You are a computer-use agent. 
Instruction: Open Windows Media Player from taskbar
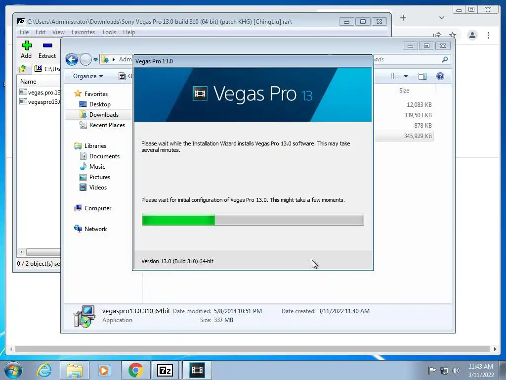[104, 370]
